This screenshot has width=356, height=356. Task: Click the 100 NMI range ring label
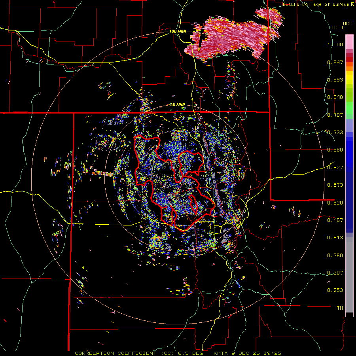(x=178, y=31)
